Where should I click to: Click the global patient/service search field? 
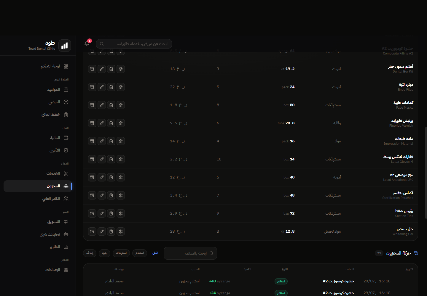click(x=134, y=44)
